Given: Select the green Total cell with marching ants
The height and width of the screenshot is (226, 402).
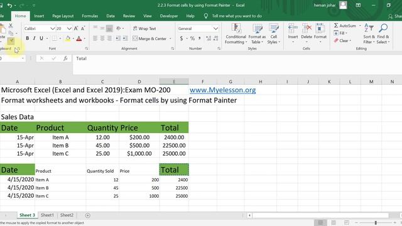Looking at the screenshot, I should tap(174, 169).
